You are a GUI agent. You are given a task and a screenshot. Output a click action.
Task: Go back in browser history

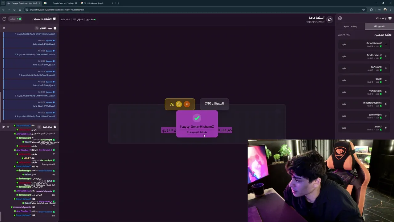tap(3, 10)
